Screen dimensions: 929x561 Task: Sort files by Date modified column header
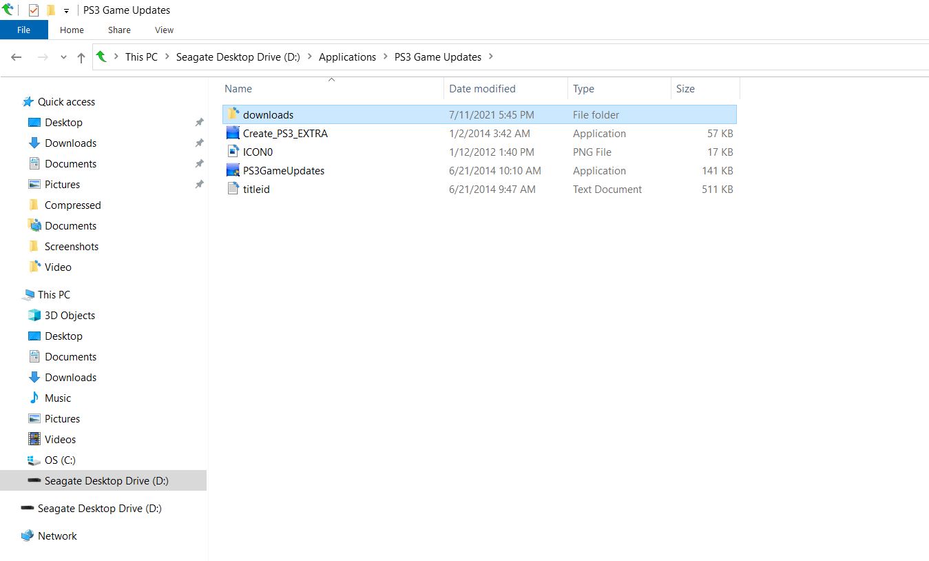(x=482, y=88)
